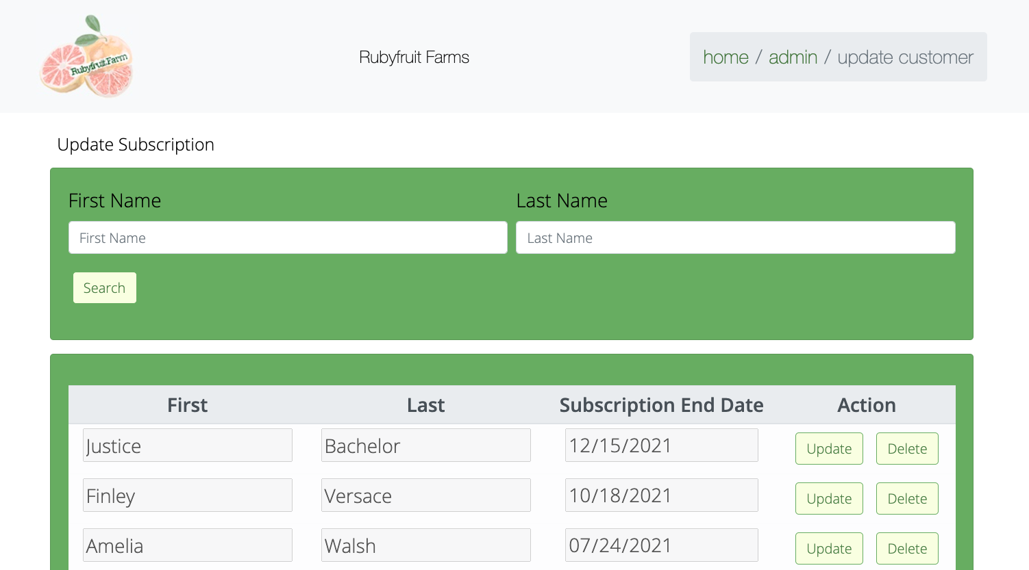This screenshot has width=1029, height=570.
Task: Open the home link in breadcrumb
Action: (726, 57)
